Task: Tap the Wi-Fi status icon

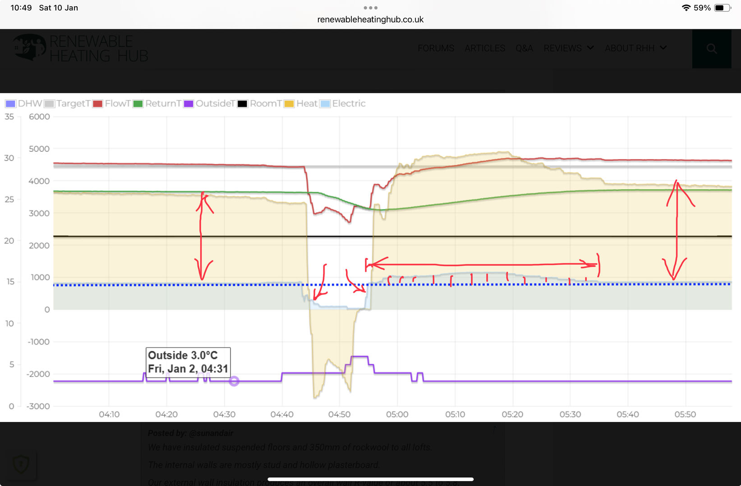Action: pos(686,8)
